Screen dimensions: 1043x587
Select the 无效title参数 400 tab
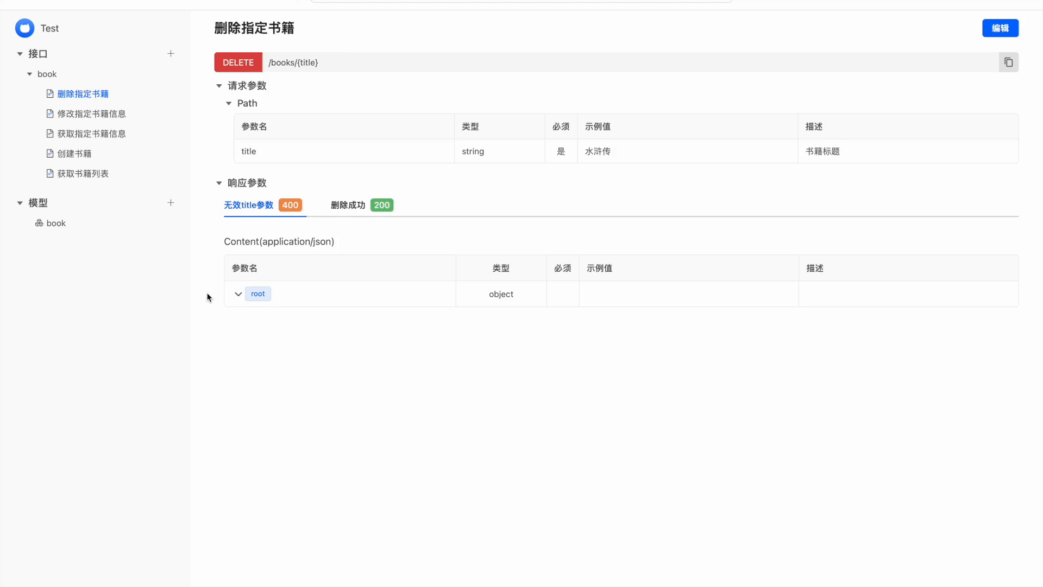click(263, 205)
